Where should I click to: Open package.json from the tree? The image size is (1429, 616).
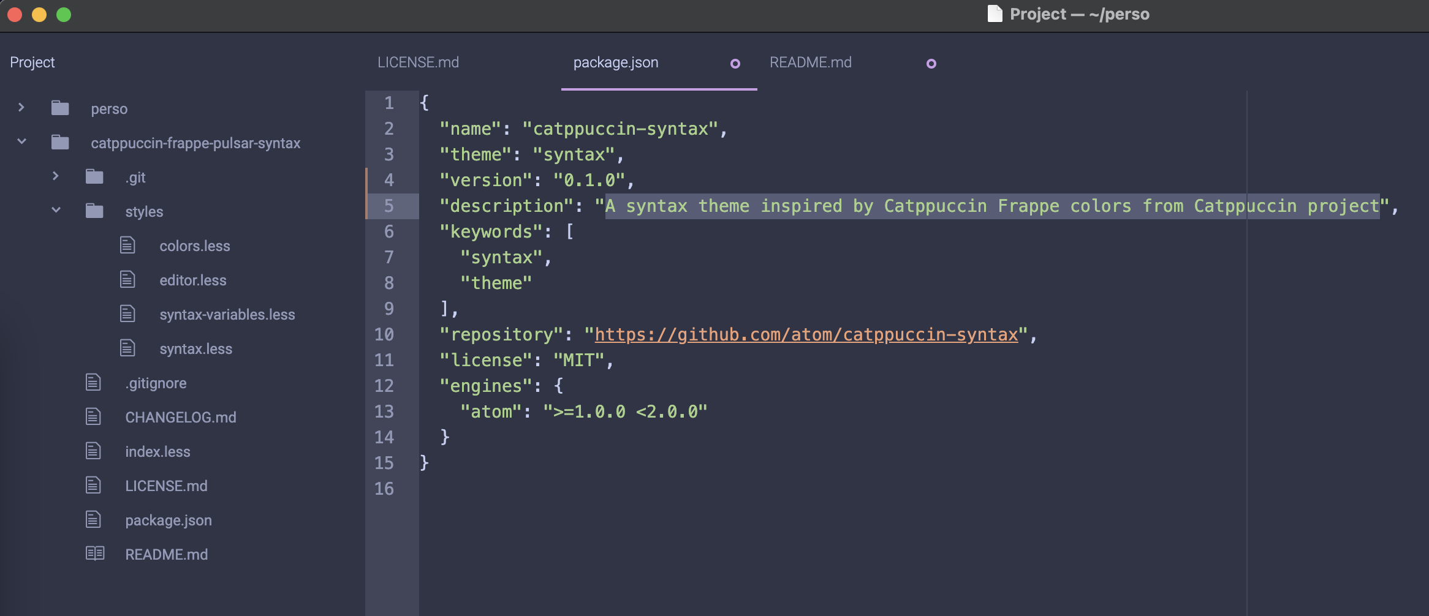coord(169,520)
